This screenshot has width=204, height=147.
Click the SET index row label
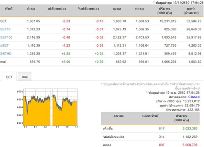(x=3, y=21)
